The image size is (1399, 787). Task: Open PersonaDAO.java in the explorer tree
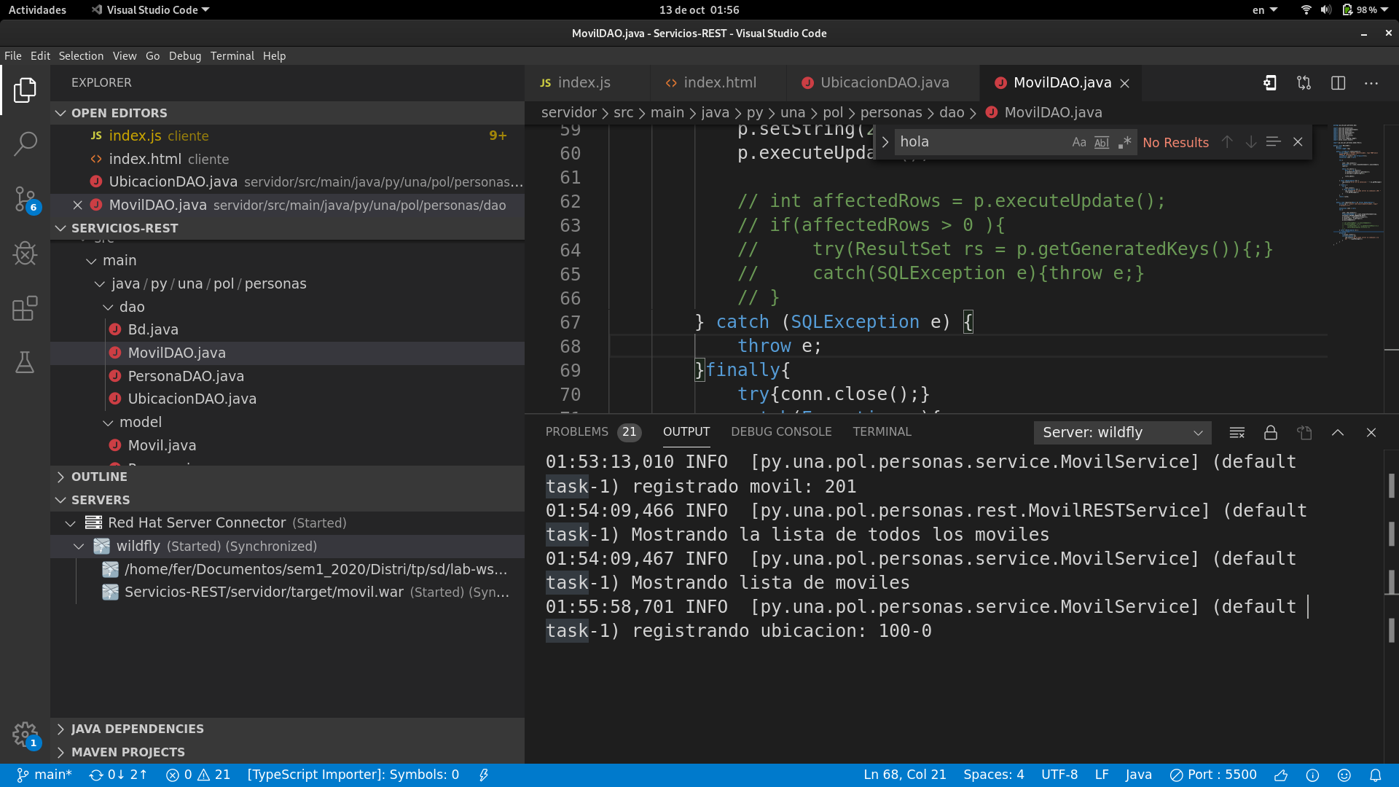tap(186, 376)
